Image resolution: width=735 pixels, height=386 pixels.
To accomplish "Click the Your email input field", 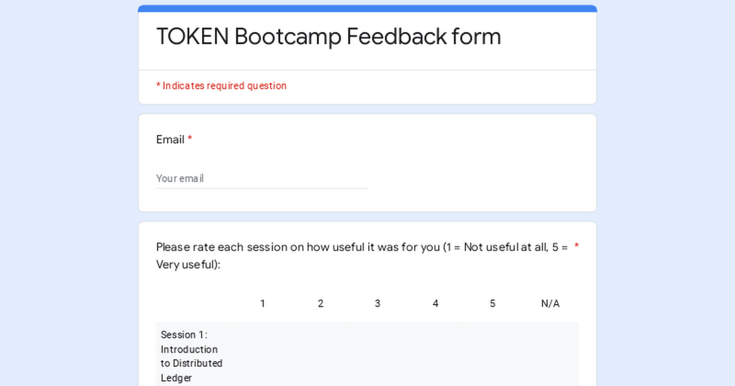I will coord(262,178).
